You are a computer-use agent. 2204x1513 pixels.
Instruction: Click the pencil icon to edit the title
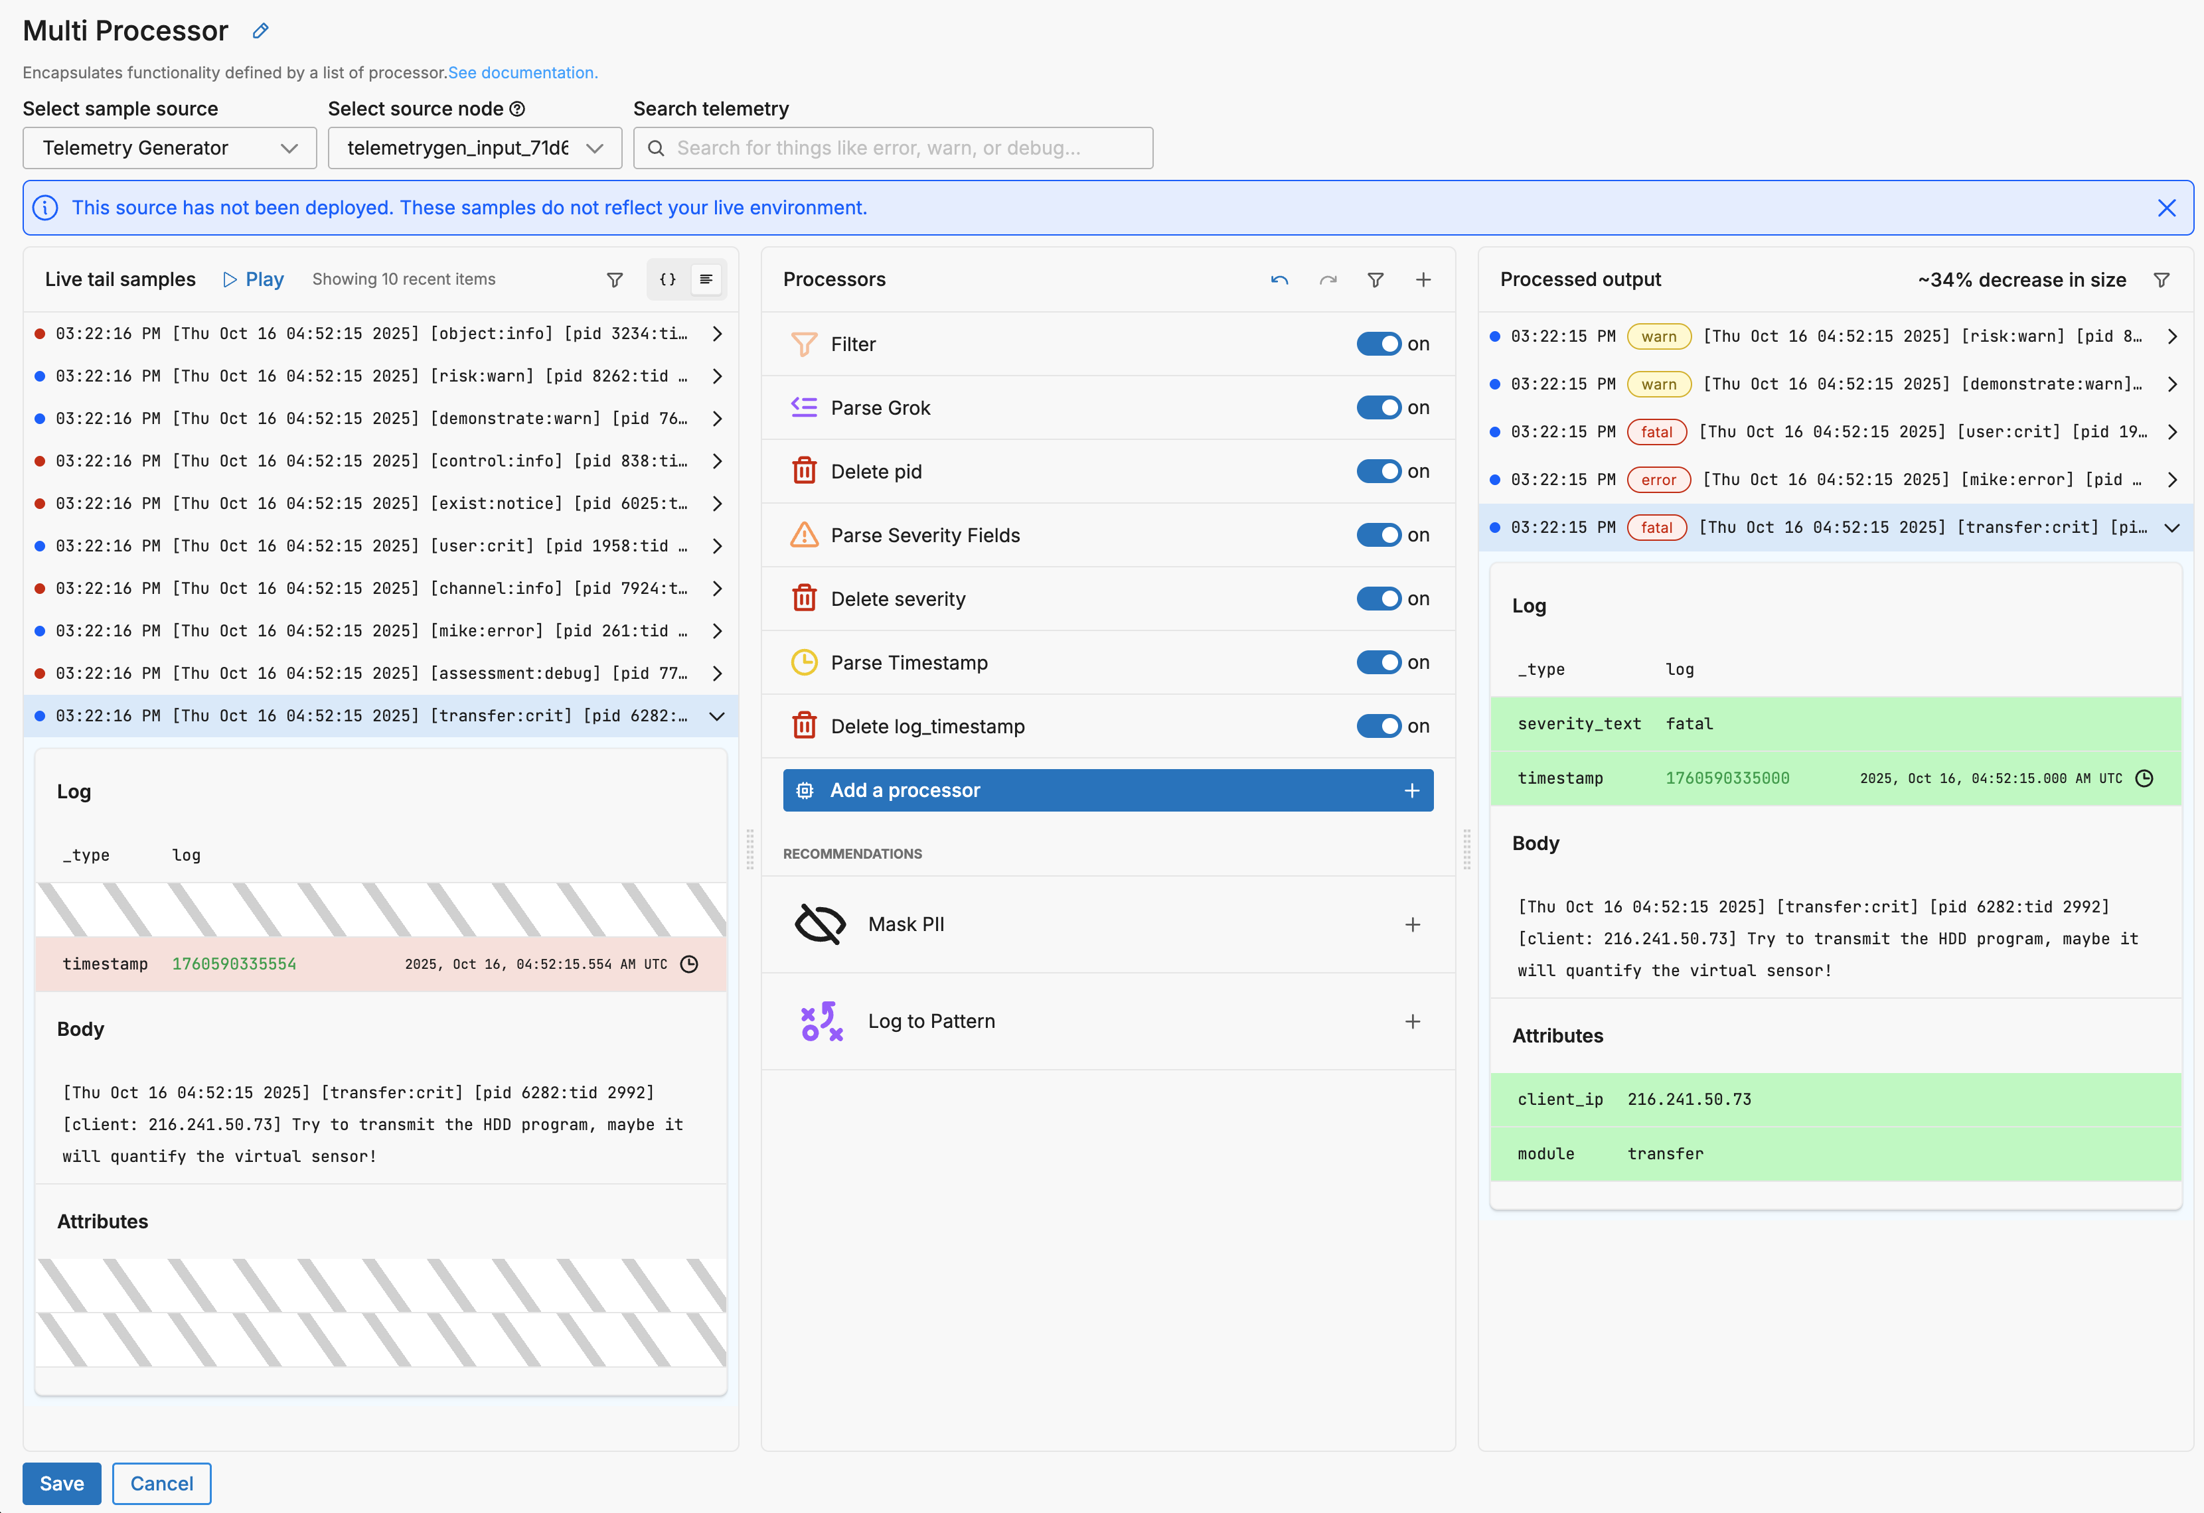coord(260,31)
